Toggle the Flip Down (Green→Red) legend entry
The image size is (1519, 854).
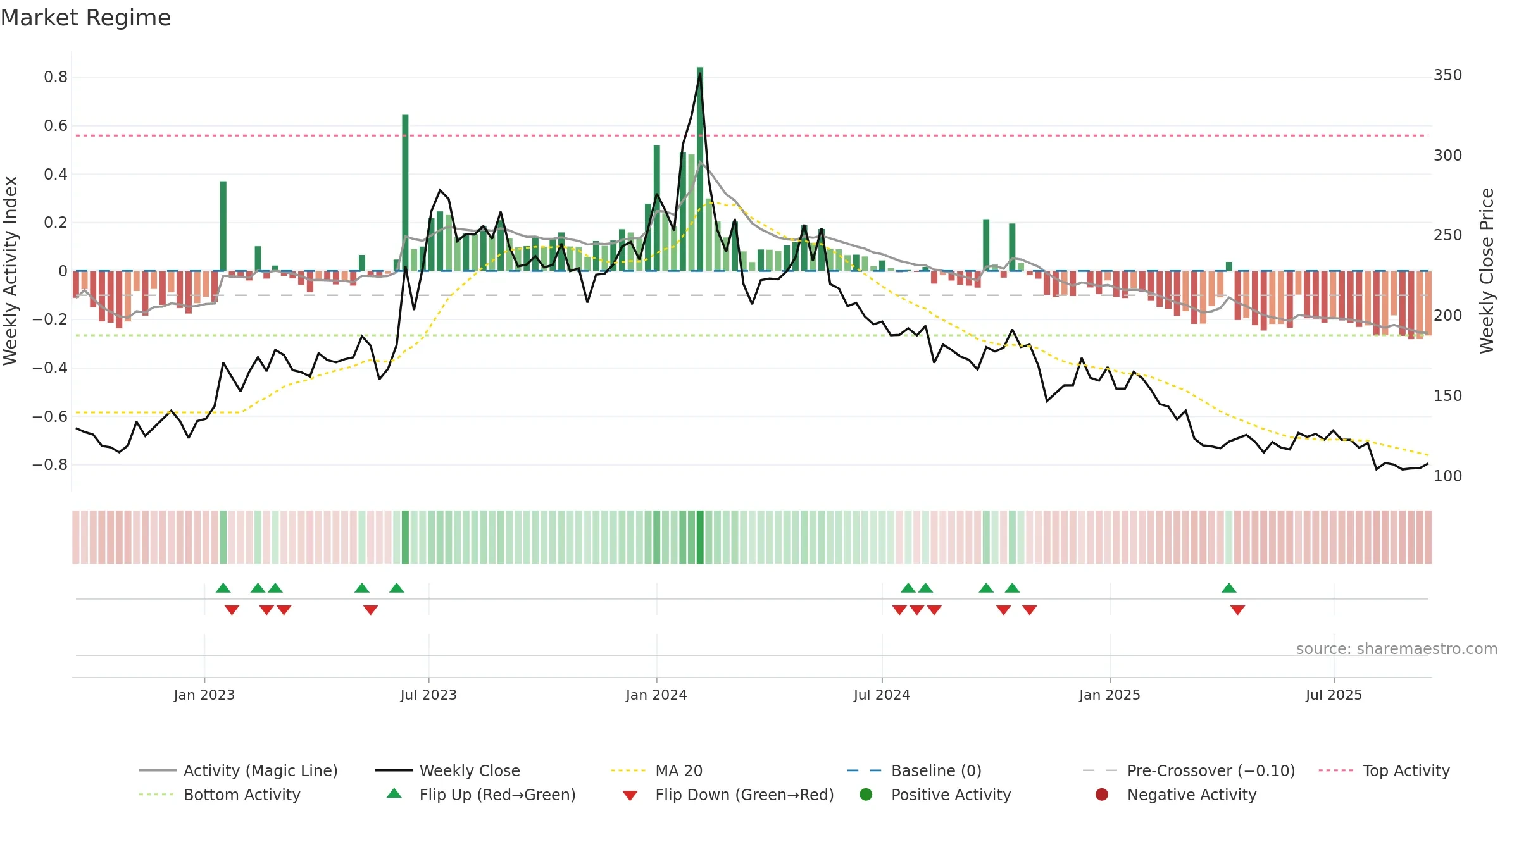pos(728,795)
